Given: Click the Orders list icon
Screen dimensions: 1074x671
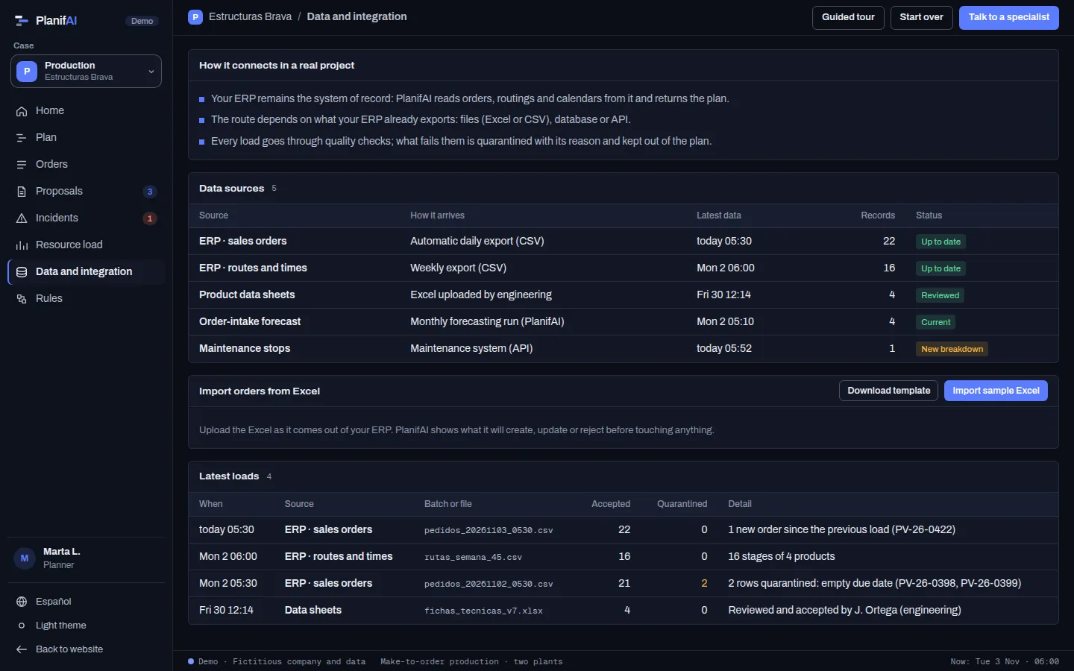Looking at the screenshot, I should click(x=22, y=165).
